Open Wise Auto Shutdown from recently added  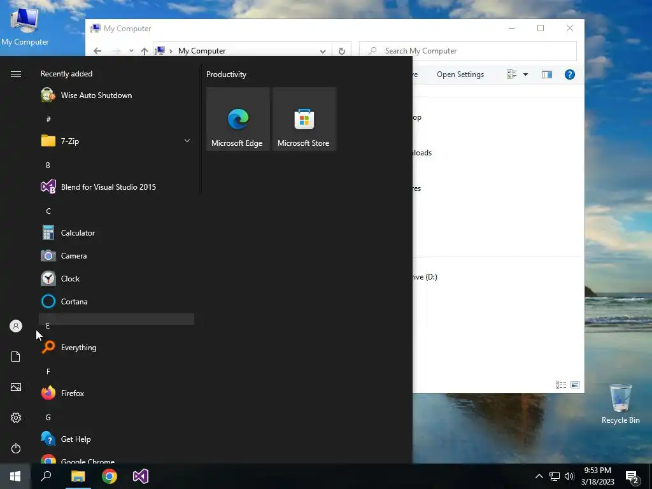tap(117, 96)
